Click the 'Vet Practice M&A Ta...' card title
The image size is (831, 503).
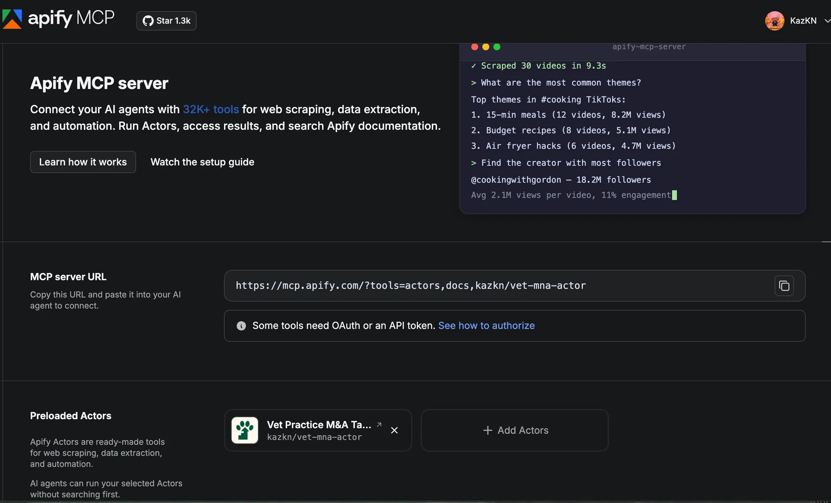coord(319,425)
